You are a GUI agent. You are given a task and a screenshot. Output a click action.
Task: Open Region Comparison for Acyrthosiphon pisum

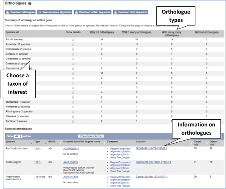pos(120,149)
